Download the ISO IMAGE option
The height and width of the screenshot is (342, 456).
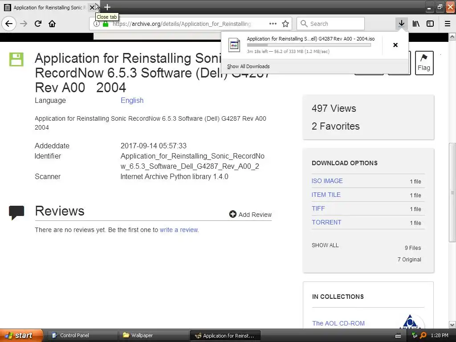[327, 181]
